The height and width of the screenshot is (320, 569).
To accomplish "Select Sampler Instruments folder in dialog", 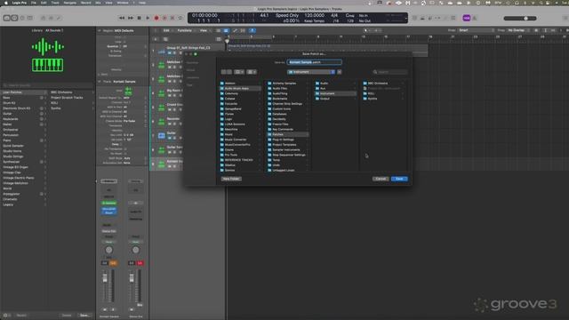I will pos(288,149).
